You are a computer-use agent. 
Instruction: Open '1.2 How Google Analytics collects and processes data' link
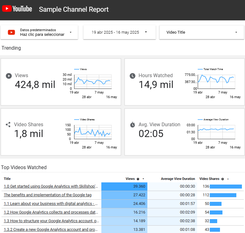click(x=51, y=212)
